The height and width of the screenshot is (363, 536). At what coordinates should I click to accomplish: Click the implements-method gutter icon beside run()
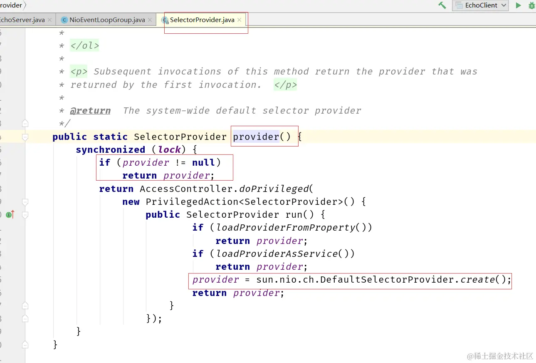10,215
